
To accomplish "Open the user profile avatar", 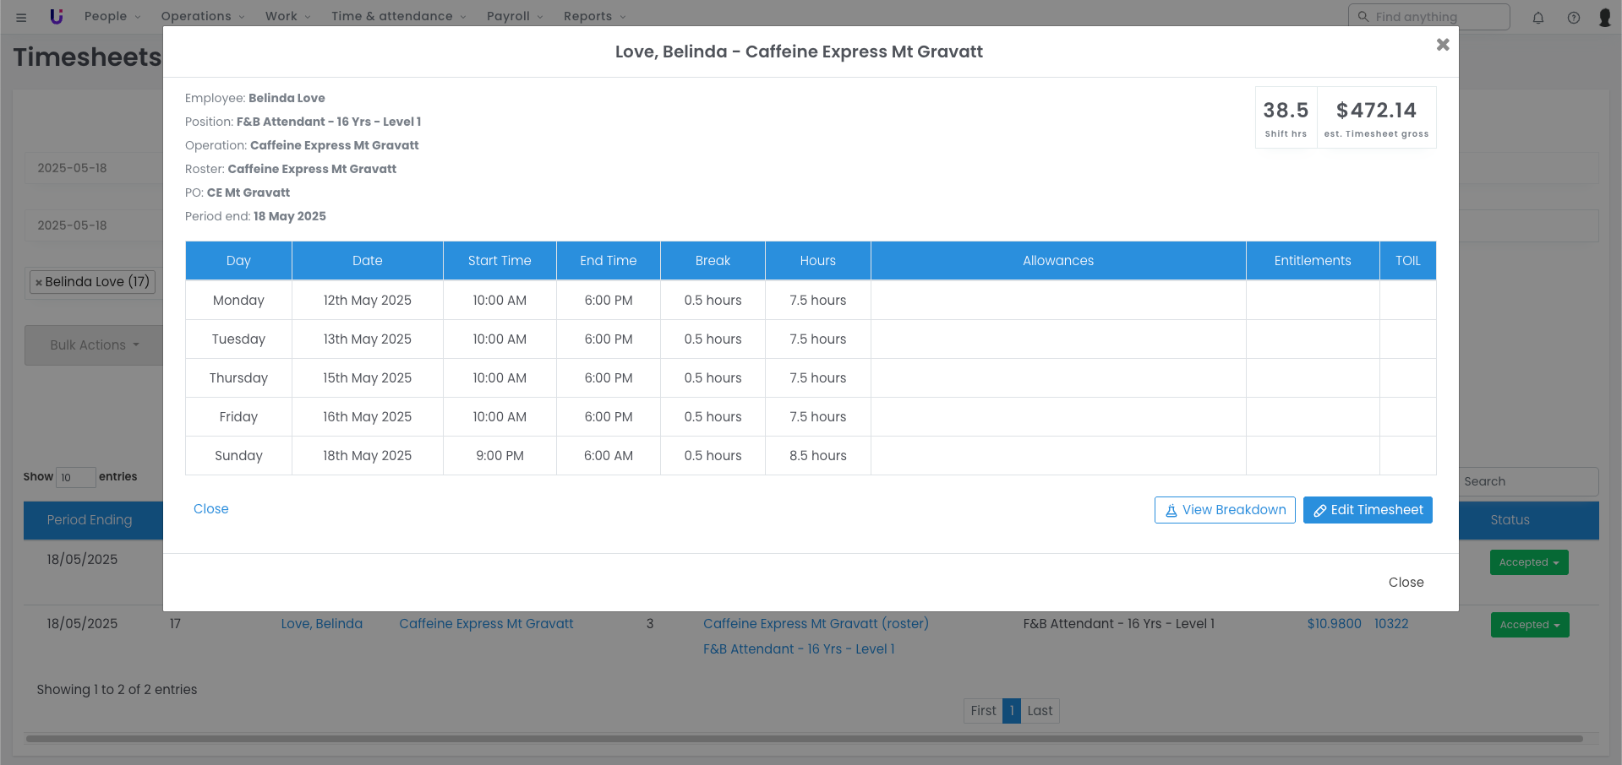I will click(1604, 18).
